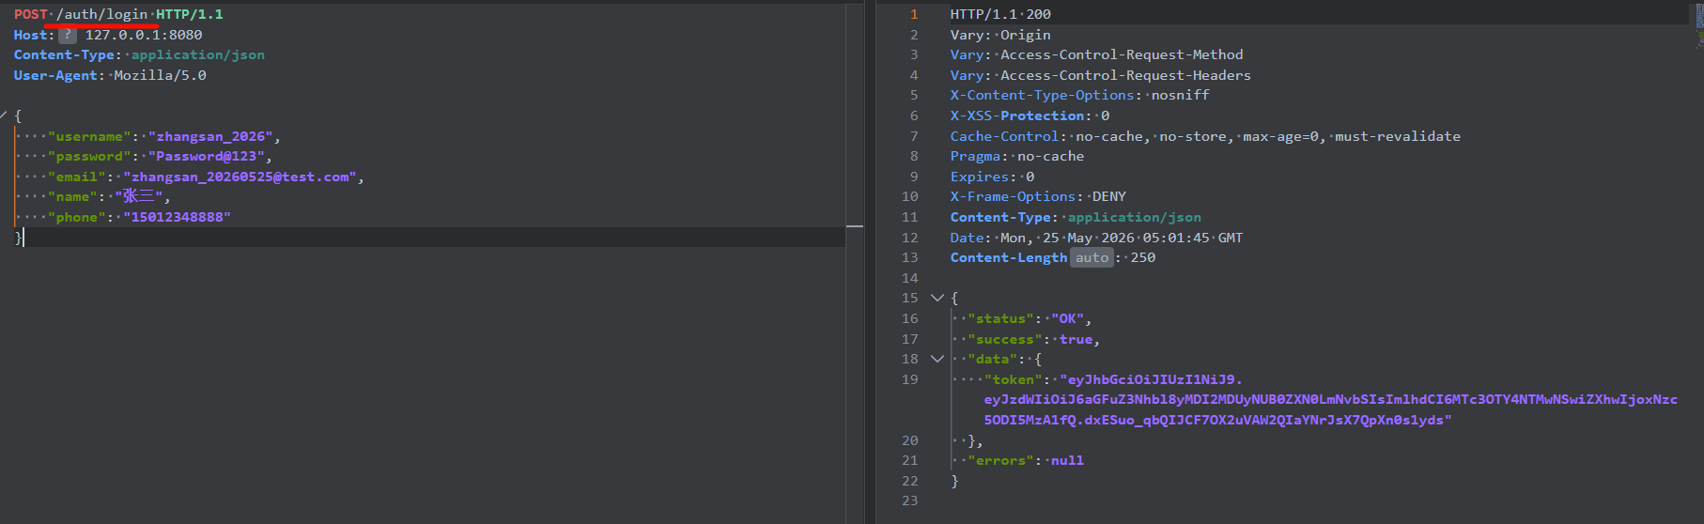Click the Pragma: no-cache line
Image resolution: width=1704 pixels, height=524 pixels.
(x=1016, y=156)
